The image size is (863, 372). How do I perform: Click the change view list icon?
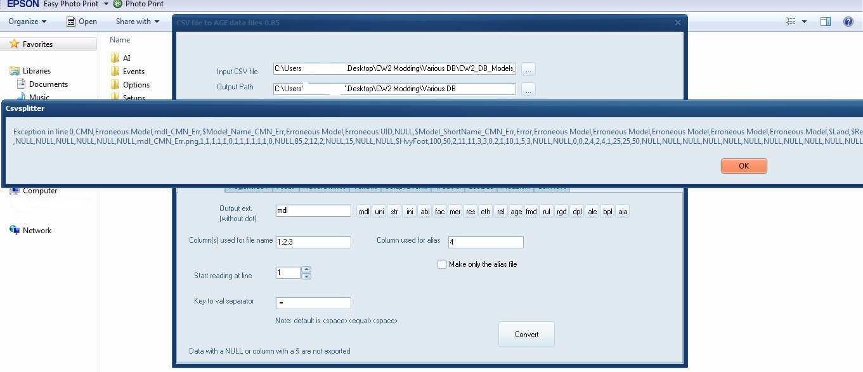tap(790, 22)
